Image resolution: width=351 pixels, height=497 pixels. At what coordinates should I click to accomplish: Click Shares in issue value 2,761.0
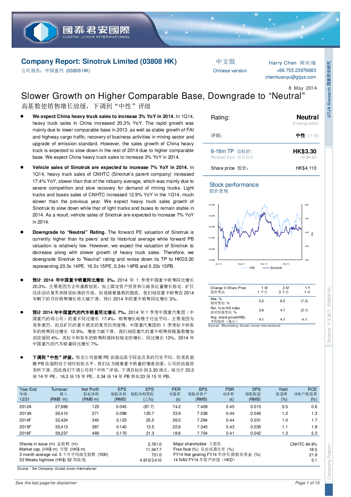(154, 444)
